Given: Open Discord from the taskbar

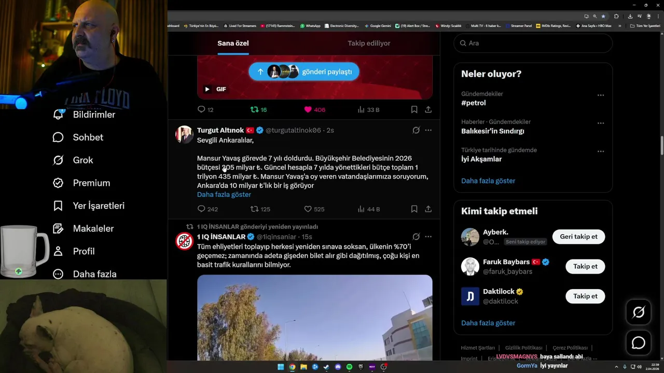Looking at the screenshot, I should tap(338, 367).
